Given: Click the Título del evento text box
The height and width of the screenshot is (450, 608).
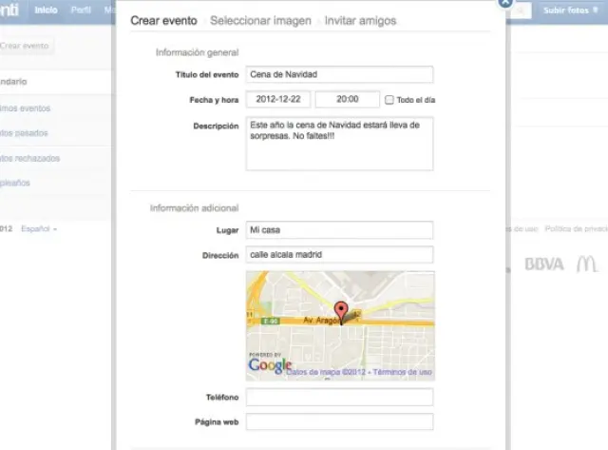Looking at the screenshot, I should [339, 74].
